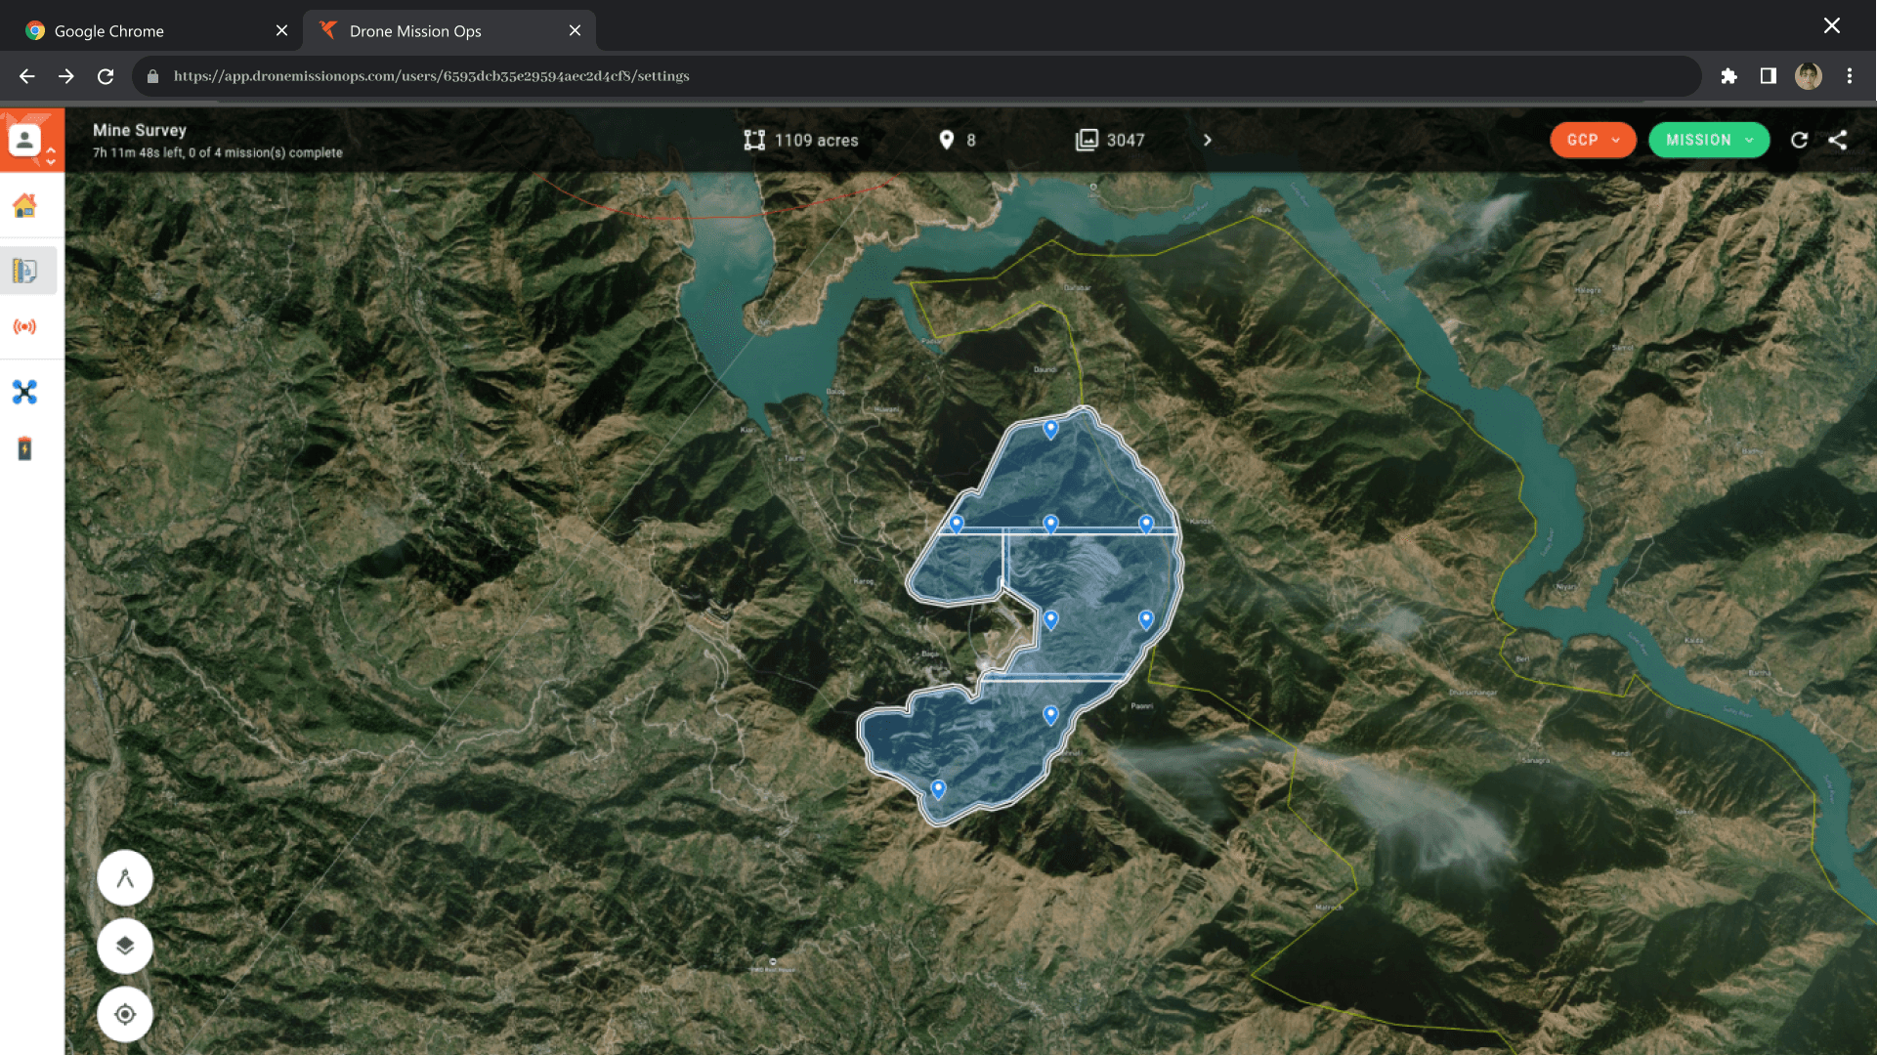Viewport: 1877px width, 1055px height.
Task: Open user account menu in sidebar
Action: pos(25,141)
